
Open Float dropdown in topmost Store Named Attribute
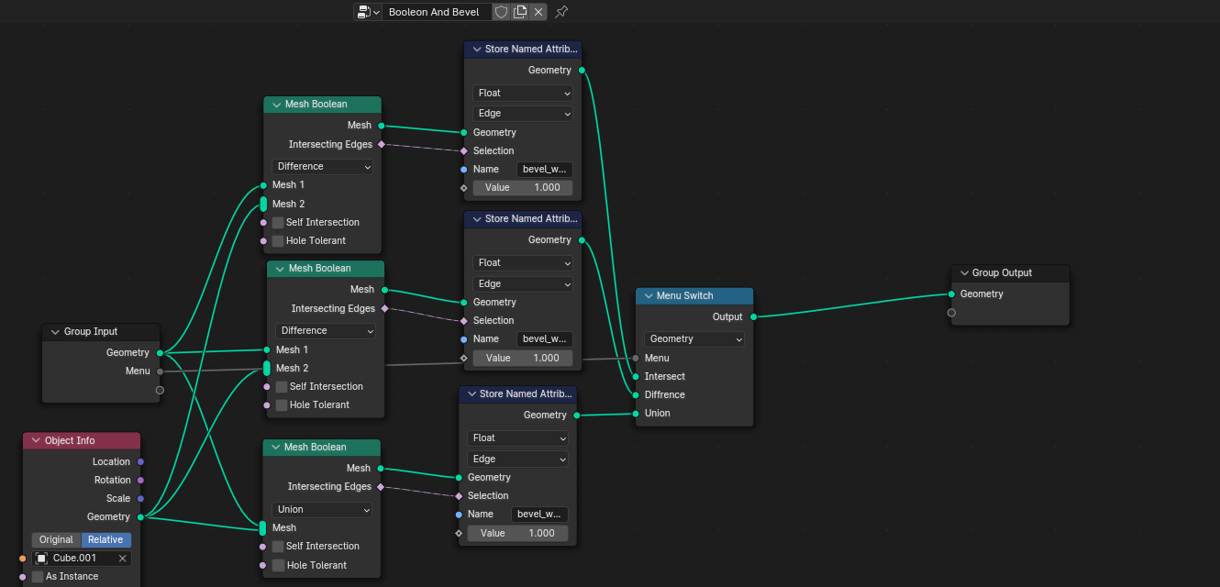tap(523, 93)
